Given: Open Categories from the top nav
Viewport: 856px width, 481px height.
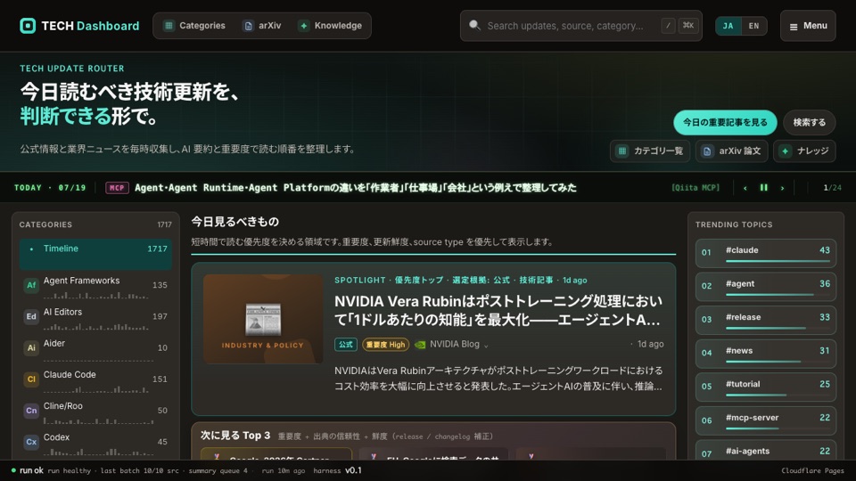Looking at the screenshot, I should click(x=194, y=26).
